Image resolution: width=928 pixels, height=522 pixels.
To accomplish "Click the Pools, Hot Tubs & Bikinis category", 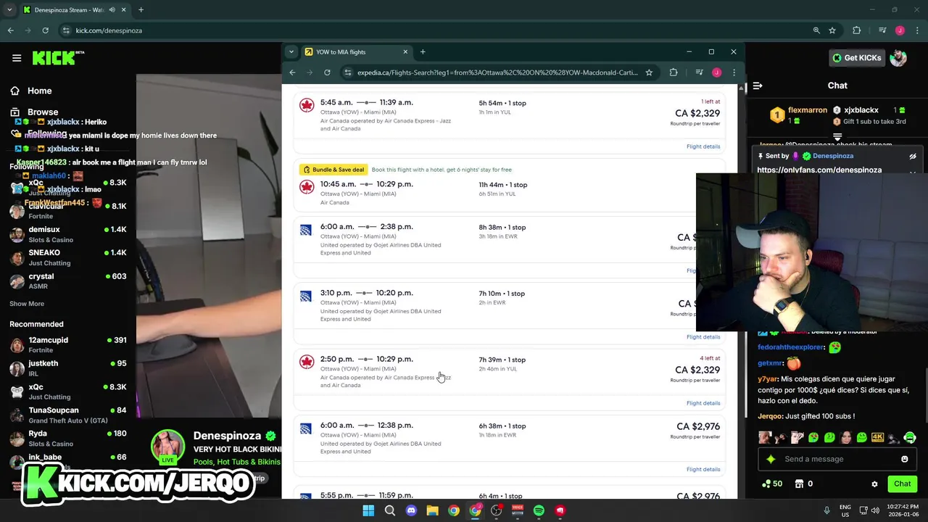I will click(236, 462).
